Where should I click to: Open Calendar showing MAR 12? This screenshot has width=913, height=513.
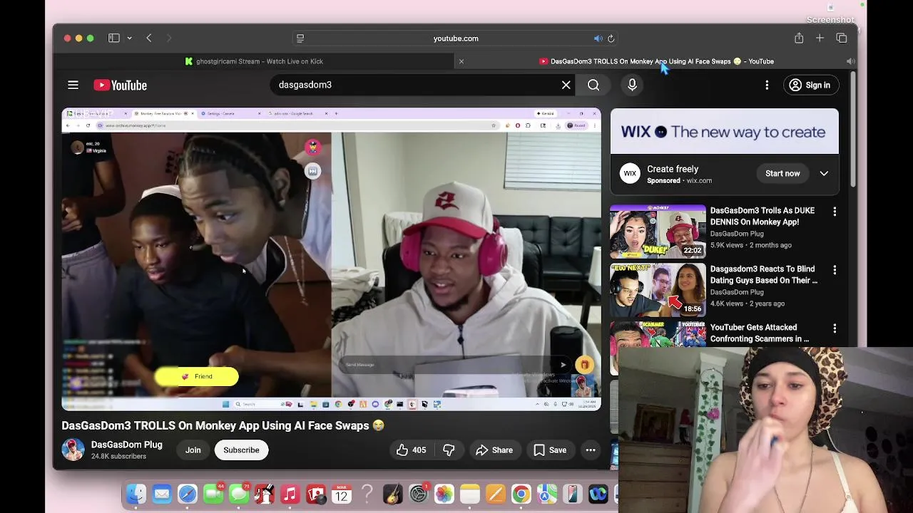(x=342, y=494)
